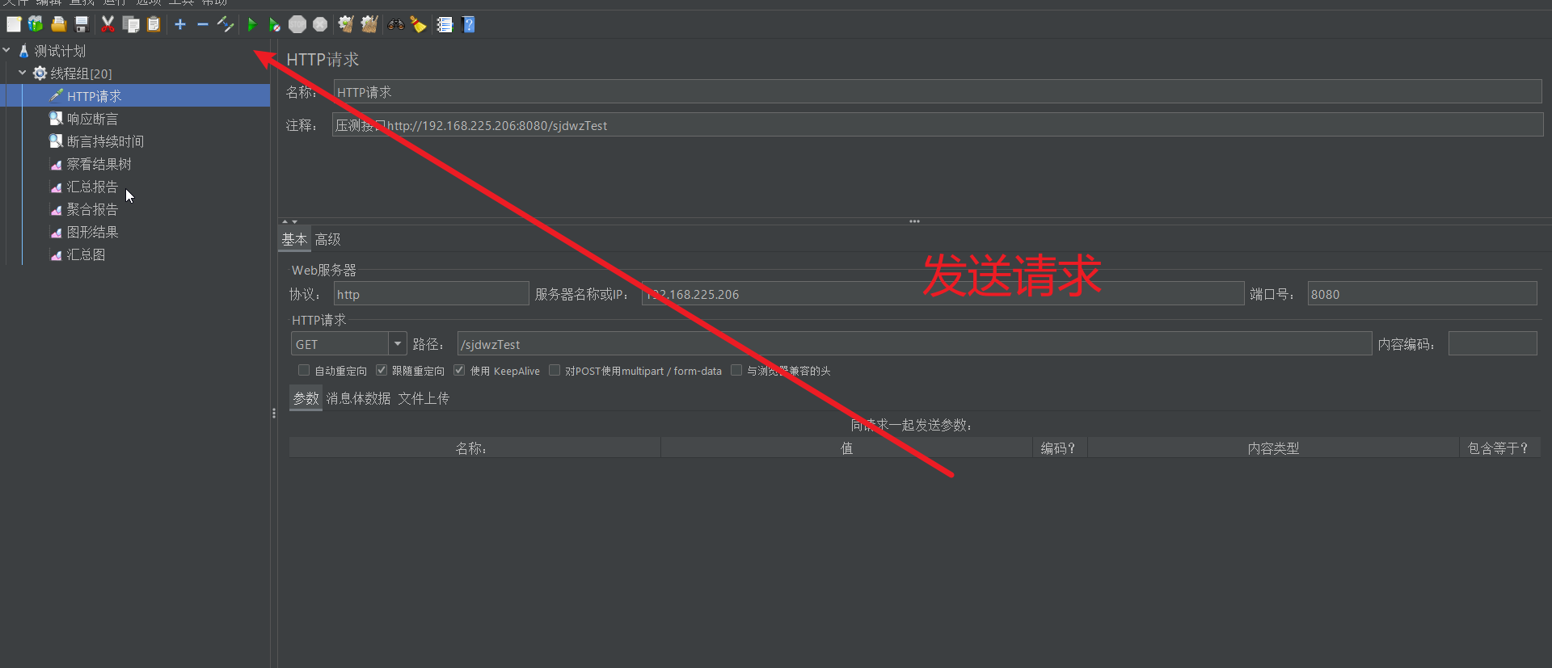1552x668 pixels.
Task: Save the test plan with floppy icon
Action: click(x=82, y=24)
